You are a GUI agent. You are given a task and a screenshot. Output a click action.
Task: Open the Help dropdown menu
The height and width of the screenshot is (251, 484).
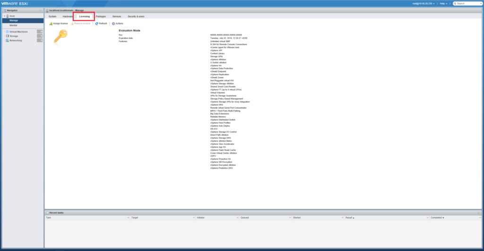click(x=443, y=3)
